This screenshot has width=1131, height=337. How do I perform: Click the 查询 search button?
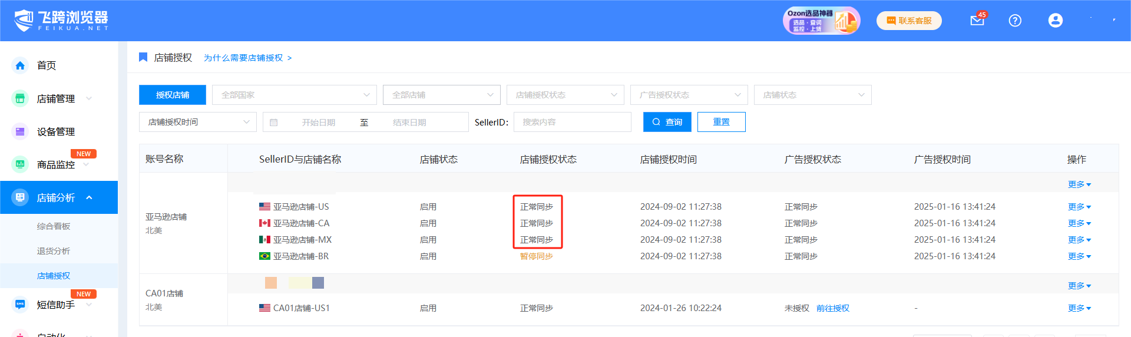pos(667,122)
